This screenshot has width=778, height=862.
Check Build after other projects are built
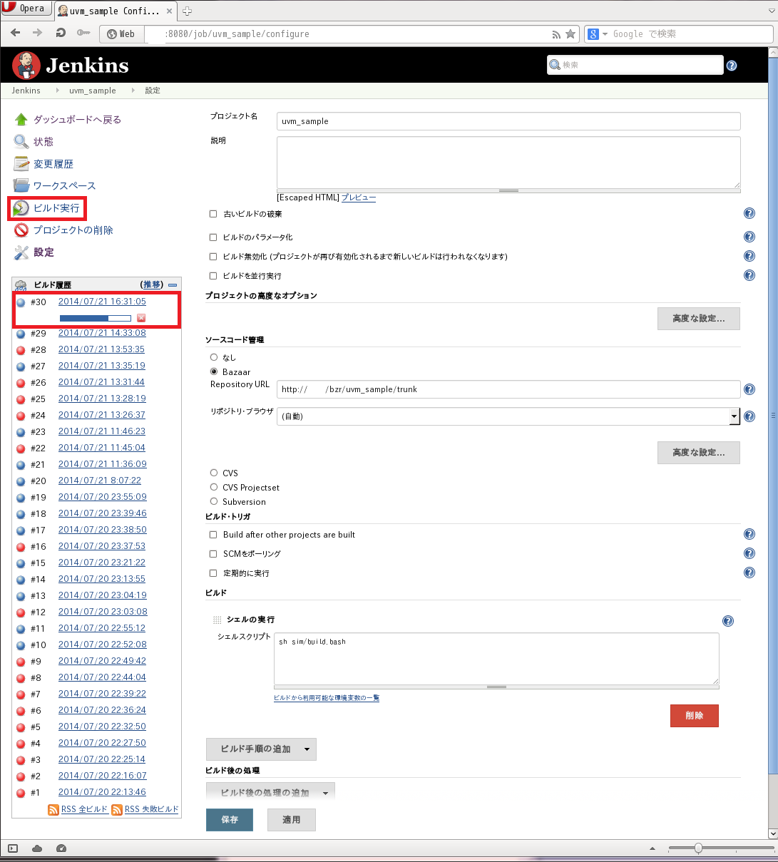pyautogui.click(x=213, y=535)
